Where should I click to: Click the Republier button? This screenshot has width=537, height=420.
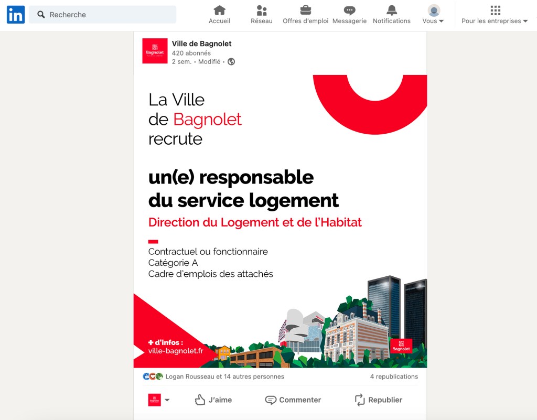point(379,400)
